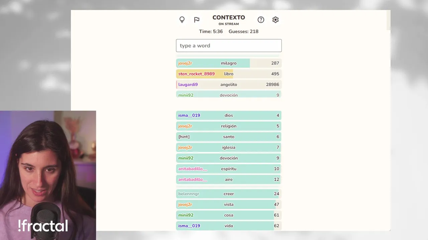This screenshot has height=240, width=428.
Task: Open the settings gear icon
Action: [276, 20]
